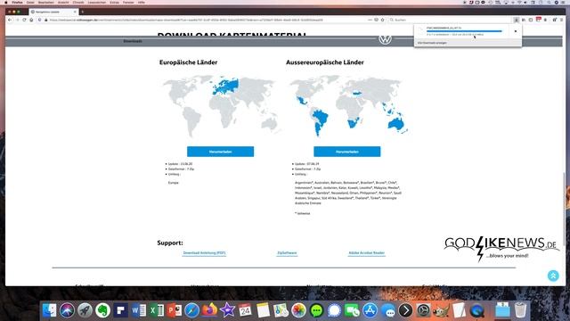Open the Lesezeichen menu

pyautogui.click(x=97, y=2)
